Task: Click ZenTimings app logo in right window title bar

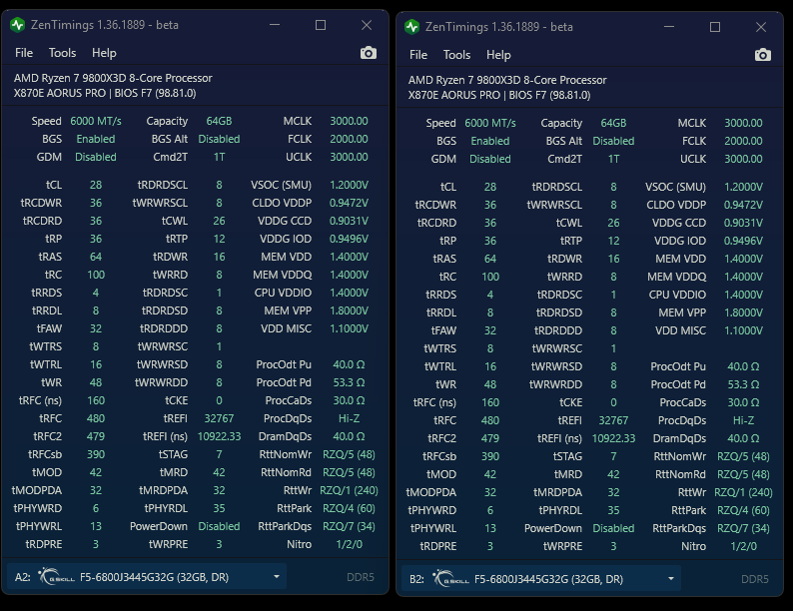Action: coord(412,27)
